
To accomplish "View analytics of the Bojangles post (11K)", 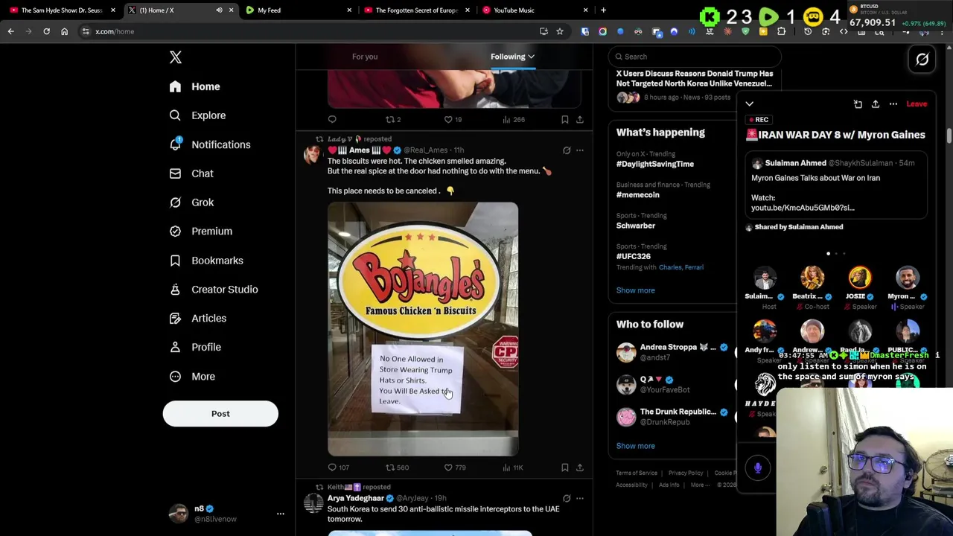I will pos(513,468).
